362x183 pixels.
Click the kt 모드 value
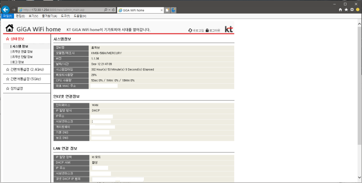[96, 157]
